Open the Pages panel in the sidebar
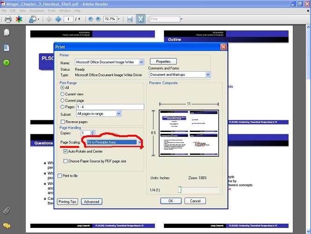311x234 pixels. point(7,32)
